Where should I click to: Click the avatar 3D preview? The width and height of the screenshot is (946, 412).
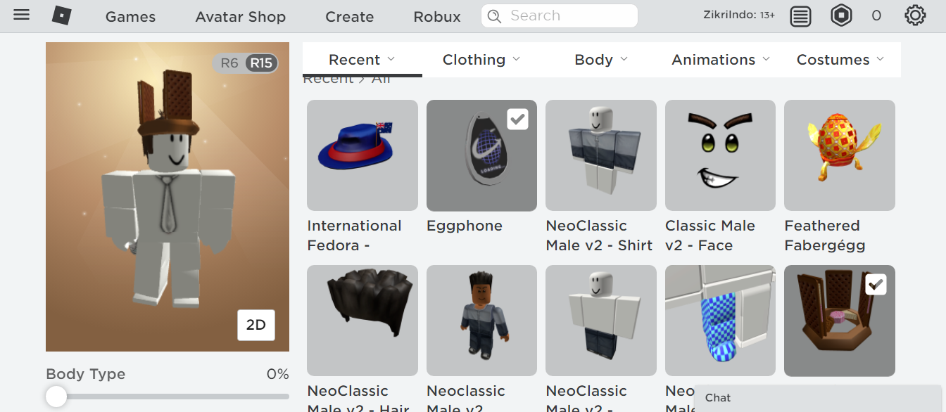coord(168,197)
